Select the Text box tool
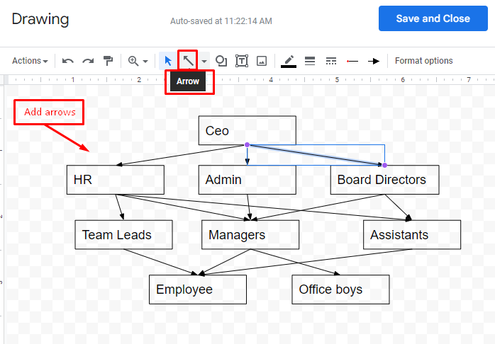Screen dimensions: 495x344 click(x=242, y=61)
